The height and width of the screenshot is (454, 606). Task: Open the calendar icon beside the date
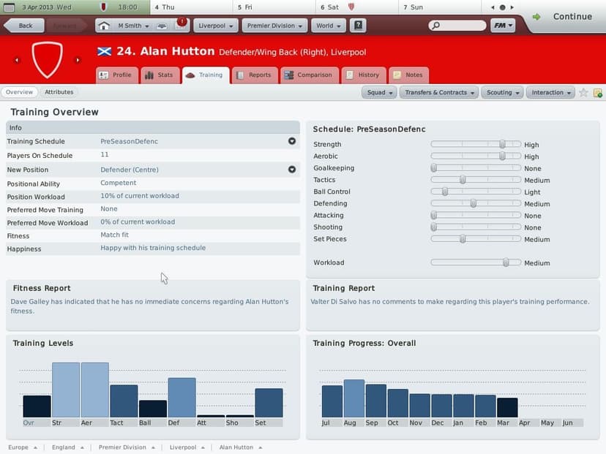[x=9, y=7]
